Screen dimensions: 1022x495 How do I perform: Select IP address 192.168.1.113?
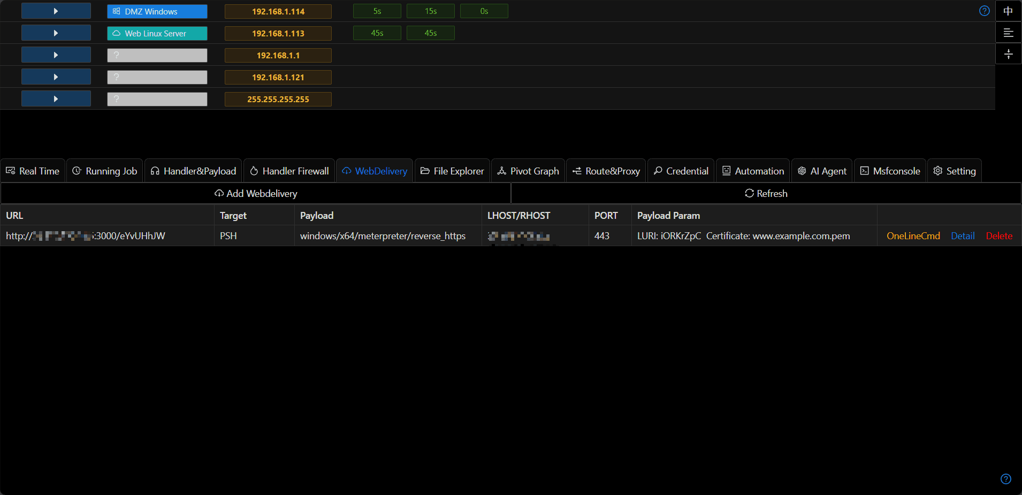click(x=278, y=33)
